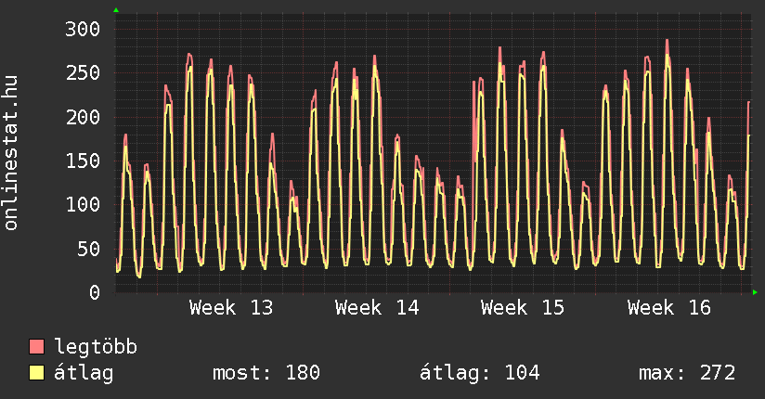Click the 50 y-axis value
Image resolution: width=765 pixels, height=399 pixels.
point(87,249)
